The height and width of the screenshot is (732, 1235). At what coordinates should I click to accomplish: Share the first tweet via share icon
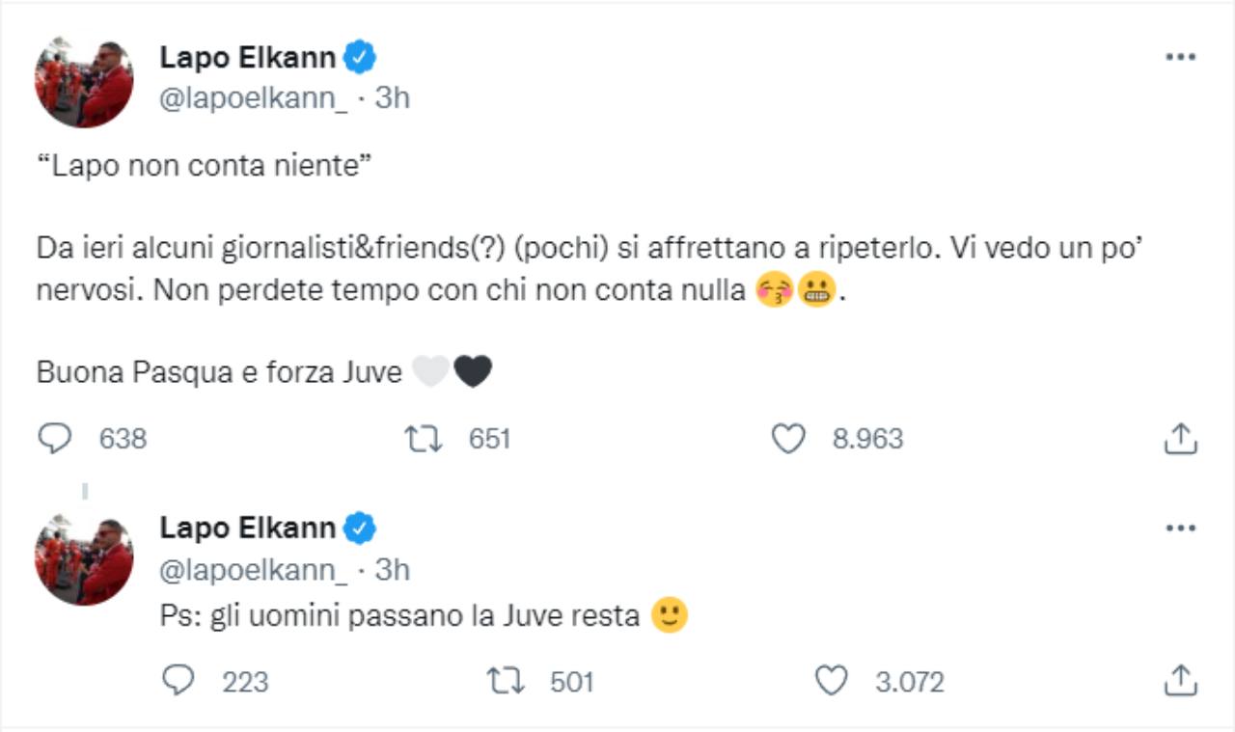pyautogui.click(x=1180, y=440)
